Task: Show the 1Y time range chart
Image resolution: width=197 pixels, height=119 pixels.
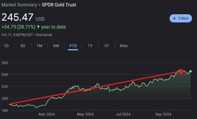Action: (x=90, y=46)
